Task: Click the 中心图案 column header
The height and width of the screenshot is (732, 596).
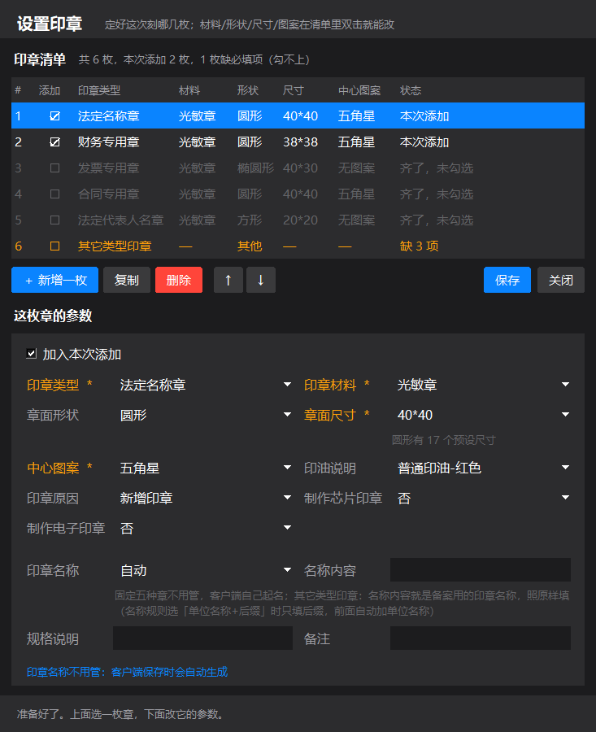Action: tap(359, 90)
